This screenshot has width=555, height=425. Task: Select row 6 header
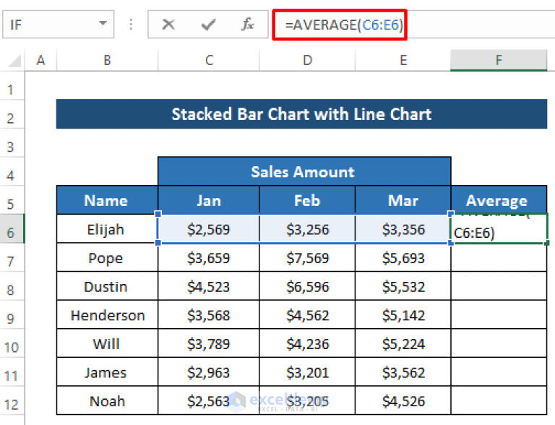coord(12,229)
